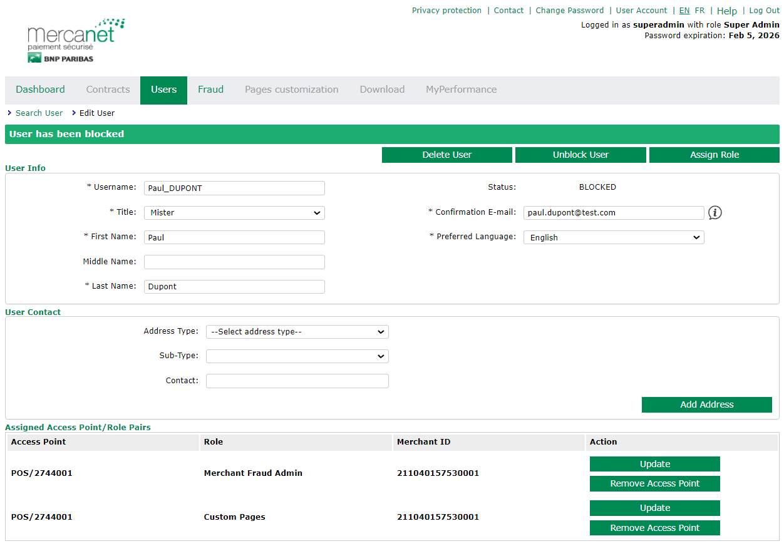The width and height of the screenshot is (784, 546).
Task: Go back via Search User breadcrumb
Action: coord(39,113)
